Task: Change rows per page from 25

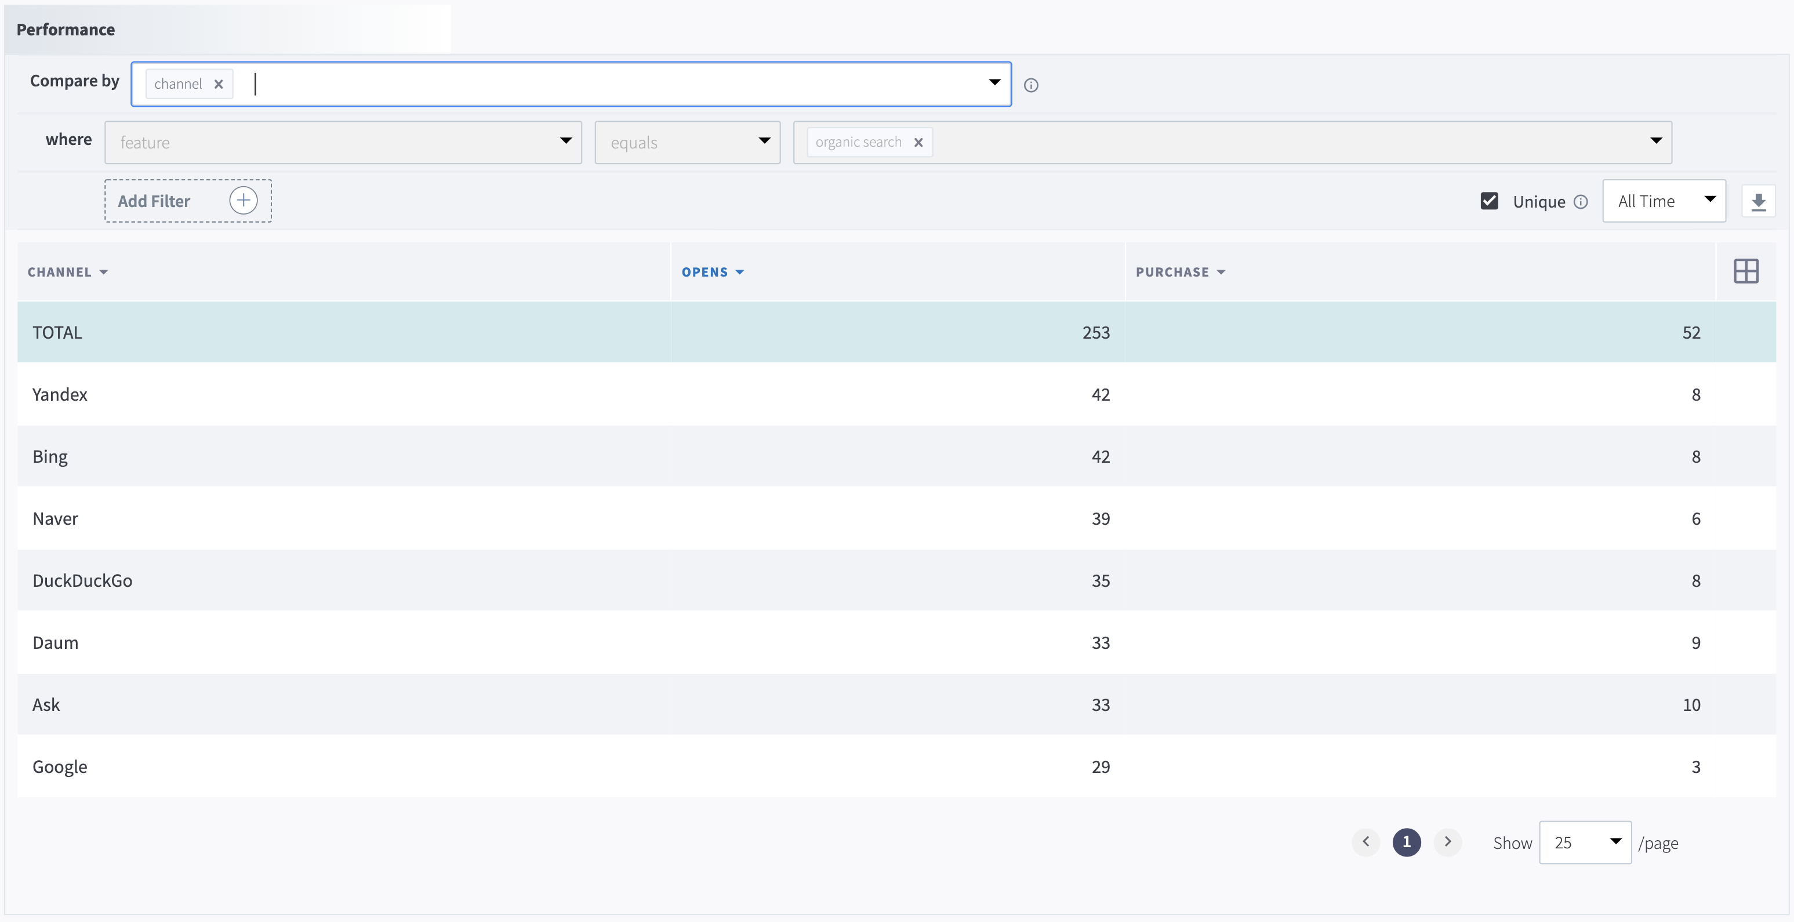Action: (1584, 843)
